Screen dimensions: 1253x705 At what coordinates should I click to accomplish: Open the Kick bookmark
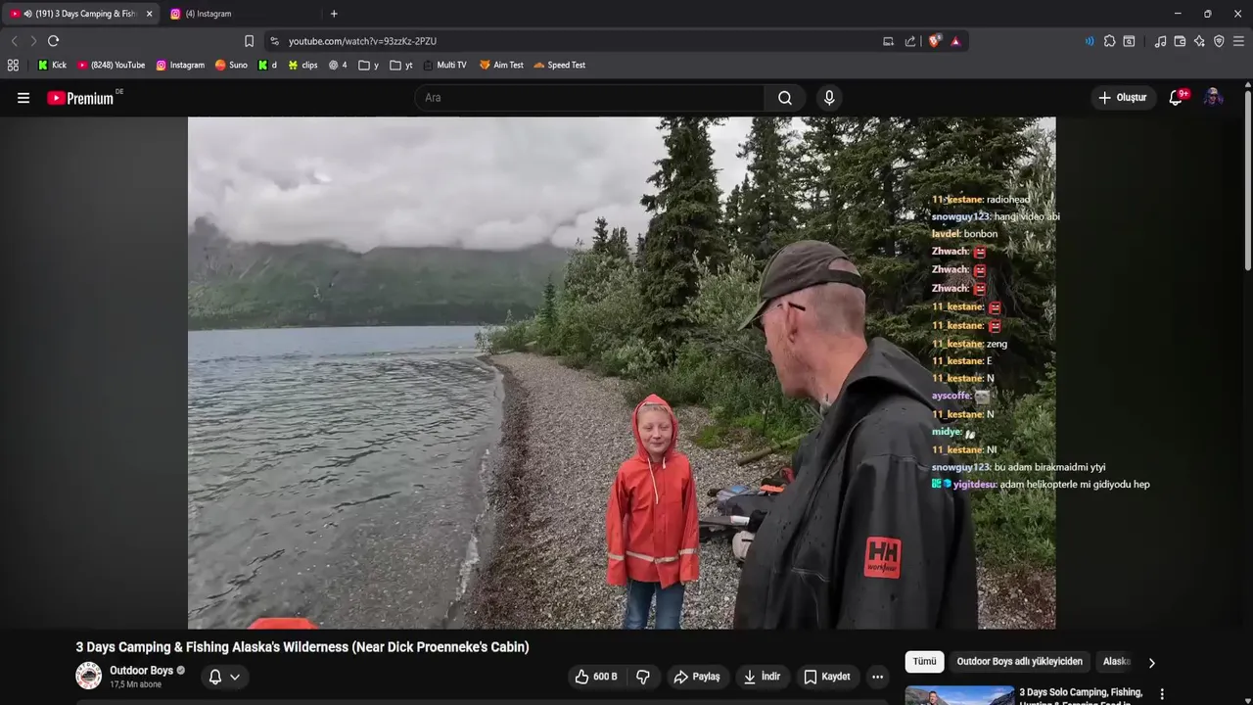point(52,65)
